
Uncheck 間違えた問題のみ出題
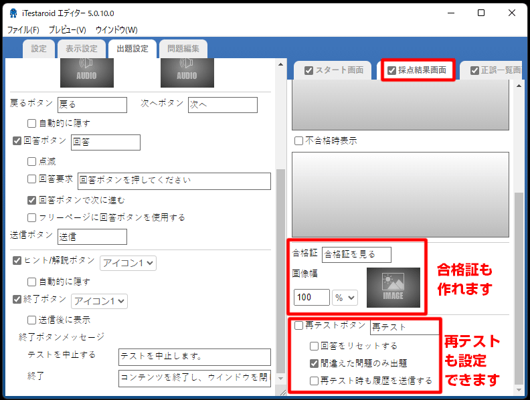pyautogui.click(x=314, y=363)
